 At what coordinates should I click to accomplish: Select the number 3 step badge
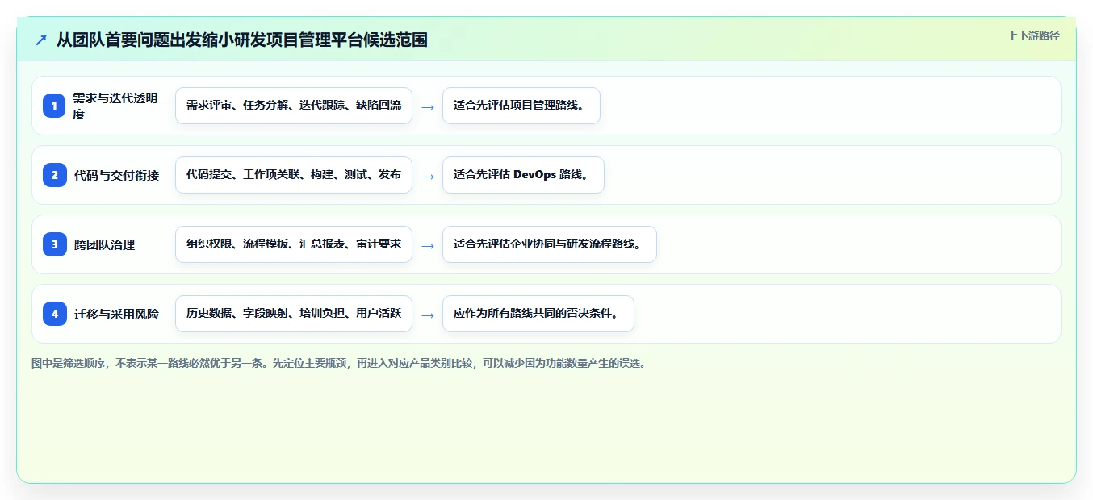pos(54,244)
